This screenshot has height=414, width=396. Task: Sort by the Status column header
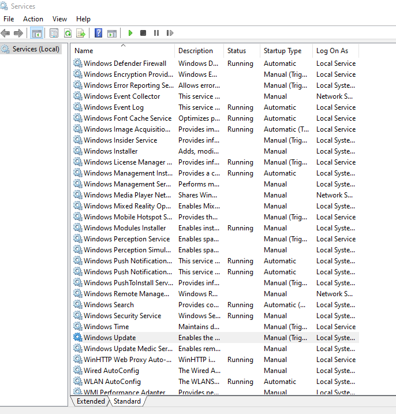coord(242,51)
